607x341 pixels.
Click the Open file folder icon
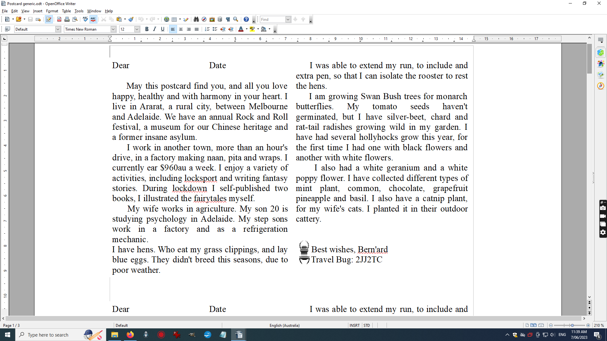pos(19,19)
